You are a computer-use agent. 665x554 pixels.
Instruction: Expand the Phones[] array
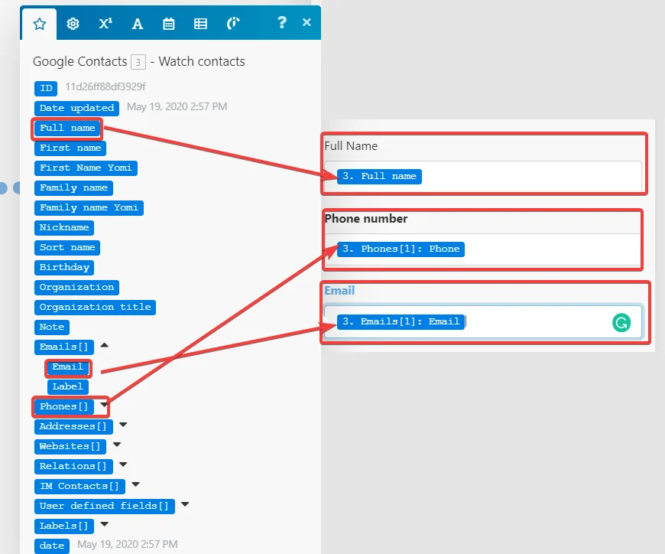pyautogui.click(x=104, y=405)
